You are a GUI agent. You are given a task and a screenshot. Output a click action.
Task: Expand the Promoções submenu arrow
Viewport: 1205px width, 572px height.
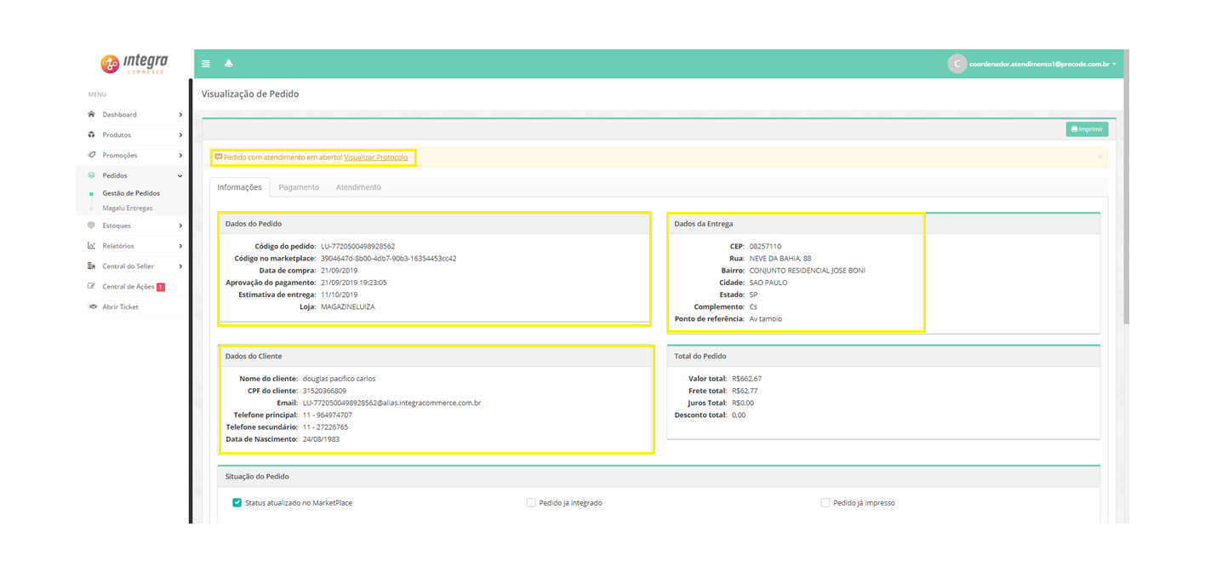click(x=180, y=155)
